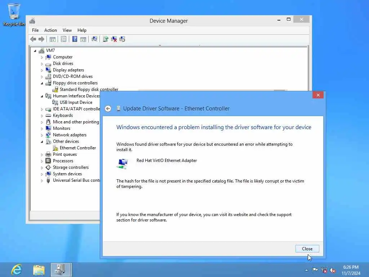Open Action Center flag icon in tray
Image resolution: width=369 pixels, height=277 pixels.
(315, 270)
